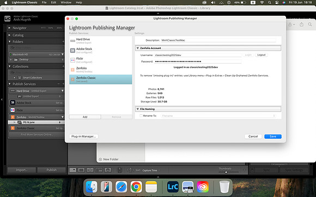Viewport: 316px width, 197px height.
Task: Expand Smart Collections set
Action: [x=14, y=78]
